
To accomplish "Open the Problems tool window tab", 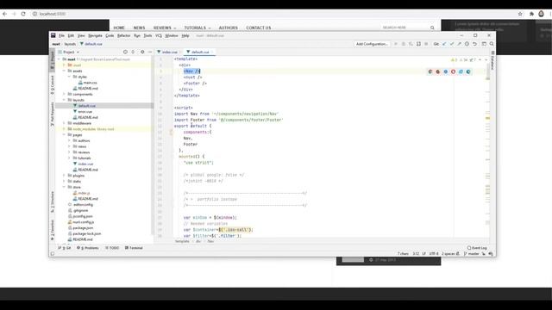I will (88, 248).
